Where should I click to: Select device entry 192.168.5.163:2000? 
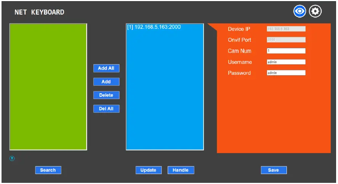coord(154,27)
